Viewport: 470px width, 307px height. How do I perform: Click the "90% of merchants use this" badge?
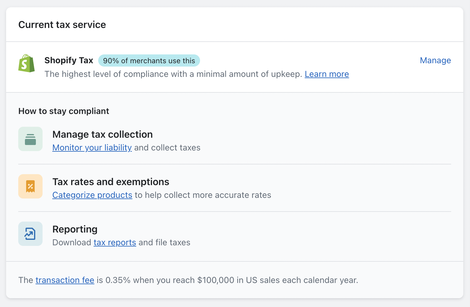coord(149,60)
